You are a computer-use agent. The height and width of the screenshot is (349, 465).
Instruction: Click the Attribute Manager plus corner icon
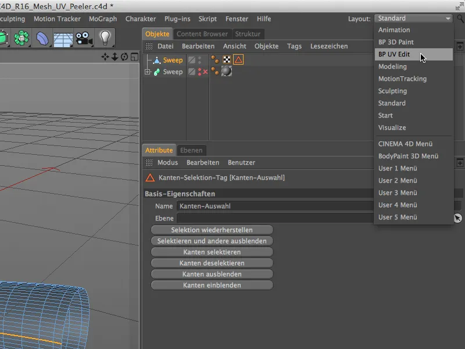(x=460, y=163)
